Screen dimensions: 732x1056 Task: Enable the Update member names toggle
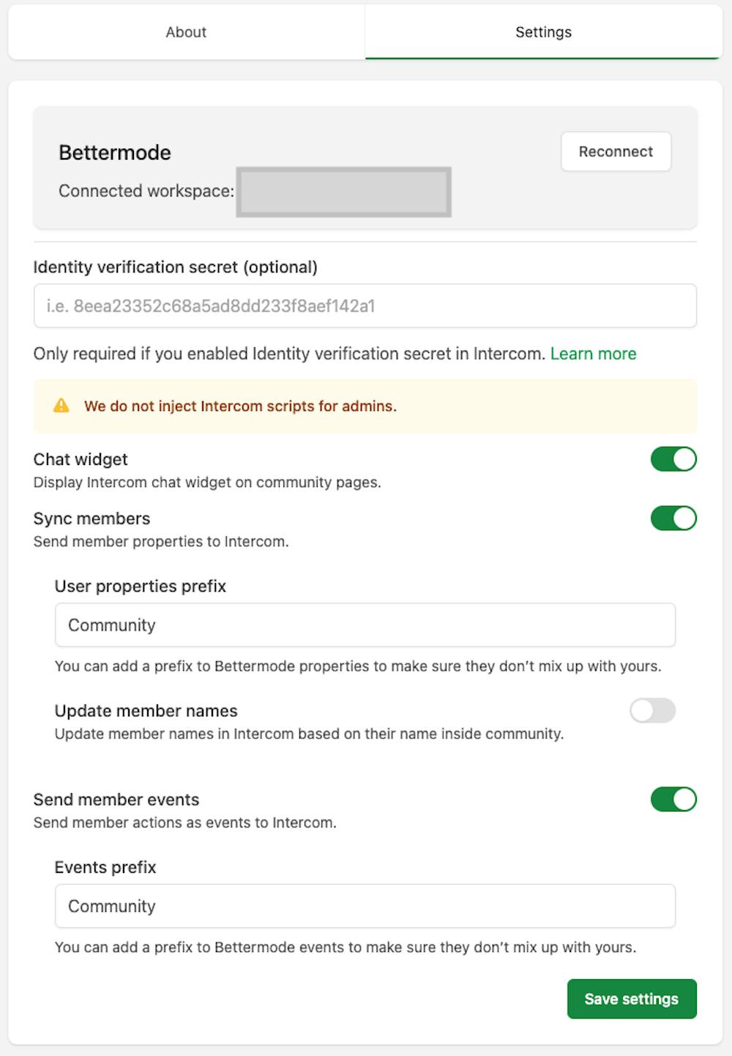pos(652,710)
